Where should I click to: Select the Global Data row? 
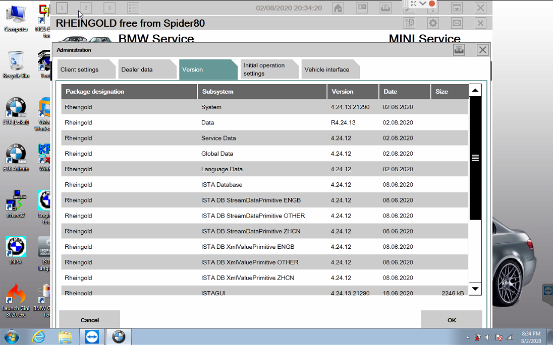pos(264,154)
